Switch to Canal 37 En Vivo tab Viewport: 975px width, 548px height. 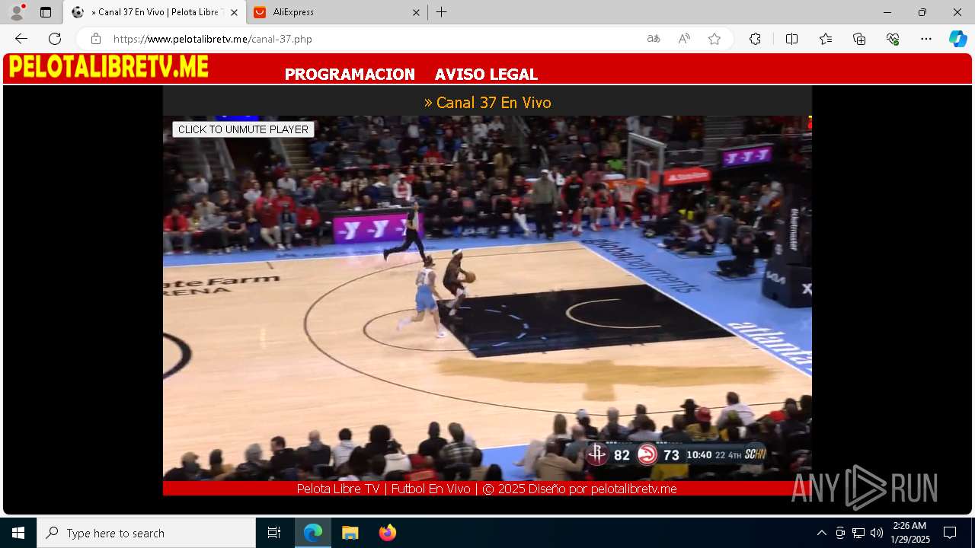[155, 12]
